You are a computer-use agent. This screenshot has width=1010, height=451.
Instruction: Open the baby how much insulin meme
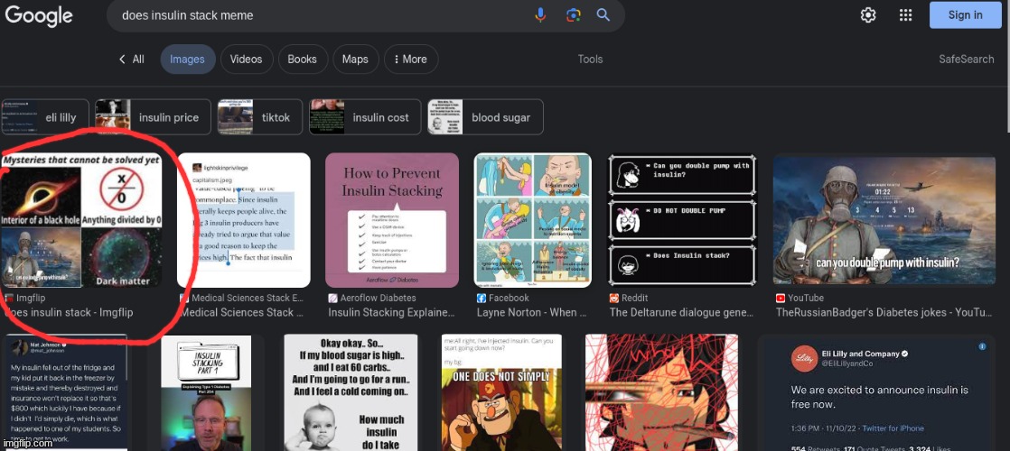coord(351,392)
